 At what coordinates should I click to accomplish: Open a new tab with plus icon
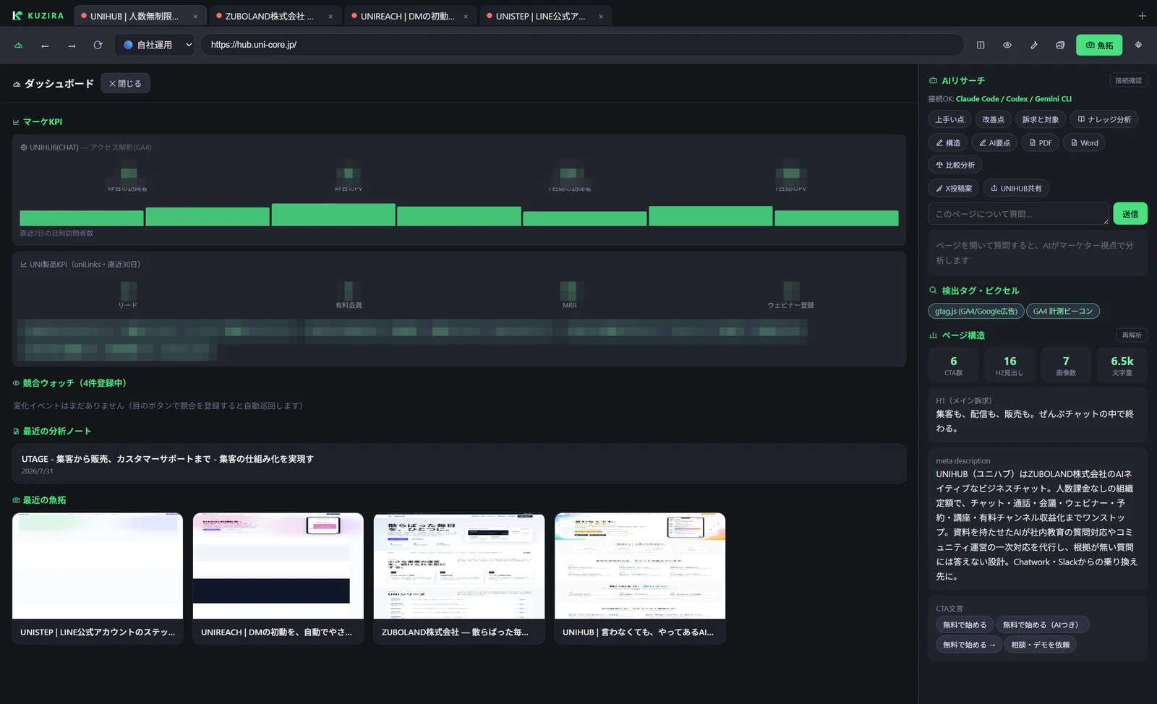(1142, 16)
